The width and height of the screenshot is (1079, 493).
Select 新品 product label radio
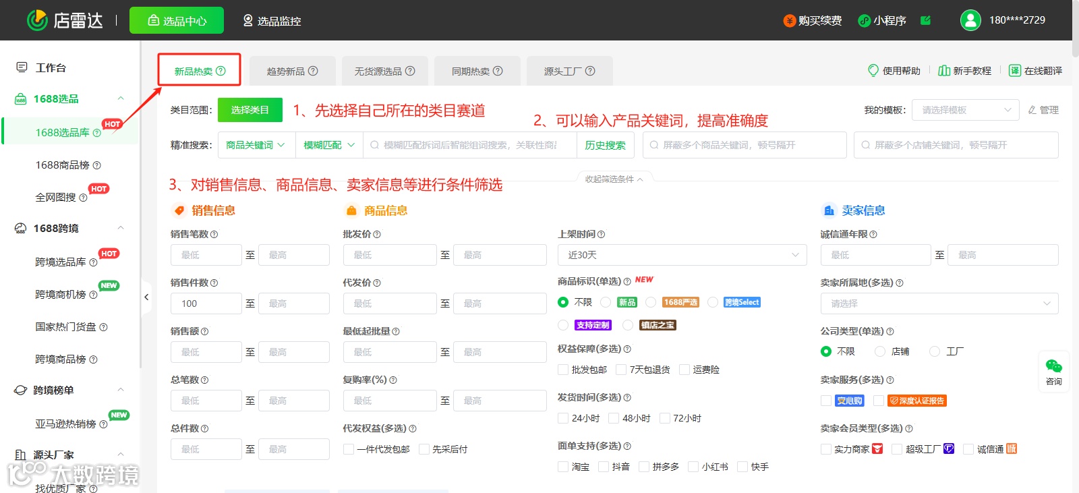click(x=606, y=302)
